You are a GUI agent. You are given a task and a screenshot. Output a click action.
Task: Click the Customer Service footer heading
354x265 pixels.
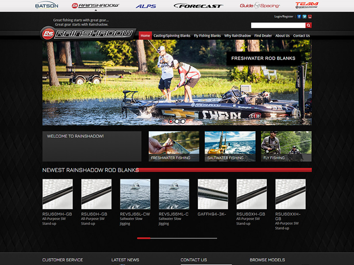click(62, 260)
